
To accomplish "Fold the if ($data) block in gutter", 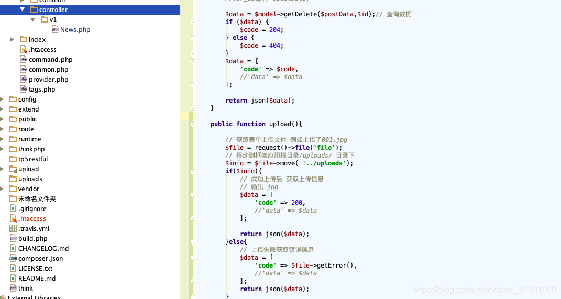I will point(193,22).
